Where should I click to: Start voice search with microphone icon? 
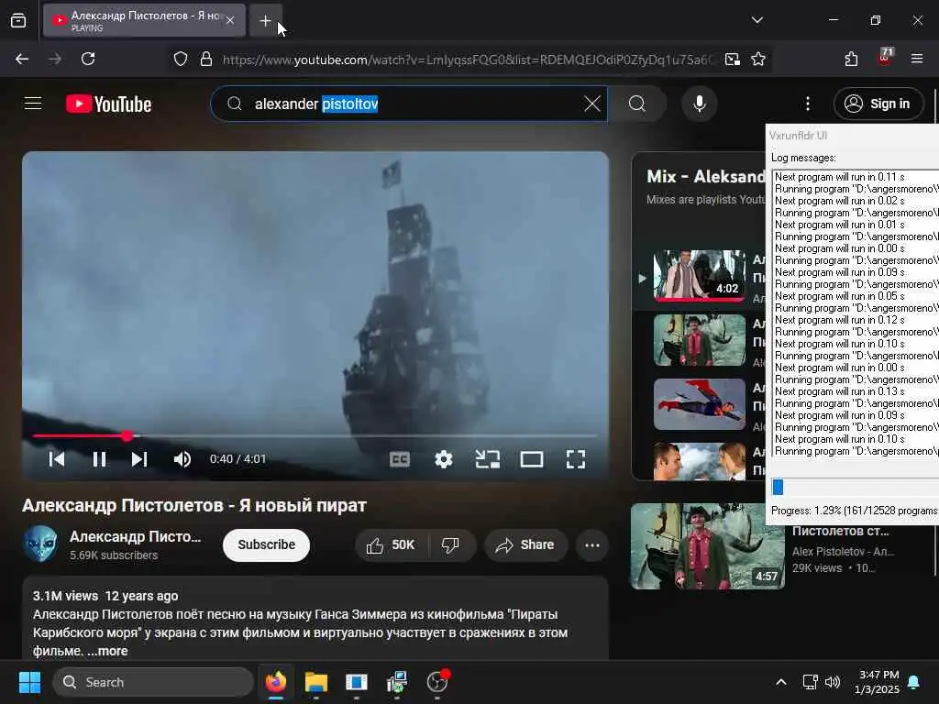[699, 104]
